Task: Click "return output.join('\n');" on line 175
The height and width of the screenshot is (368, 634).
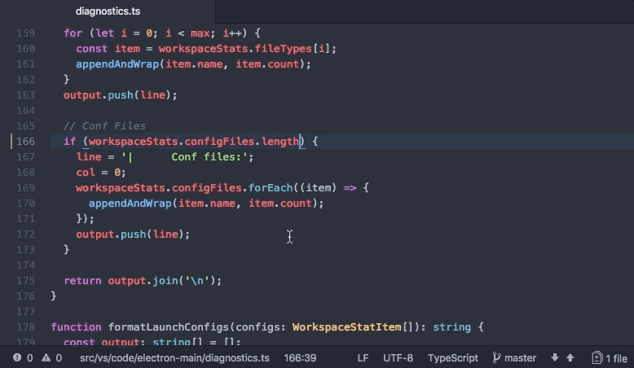Action: 143,281
